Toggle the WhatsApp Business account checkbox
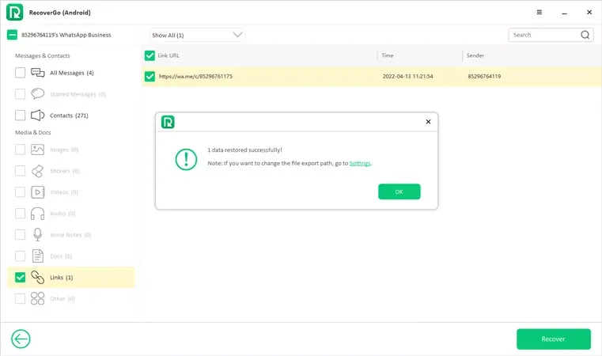This screenshot has height=356, width=602. (x=13, y=35)
